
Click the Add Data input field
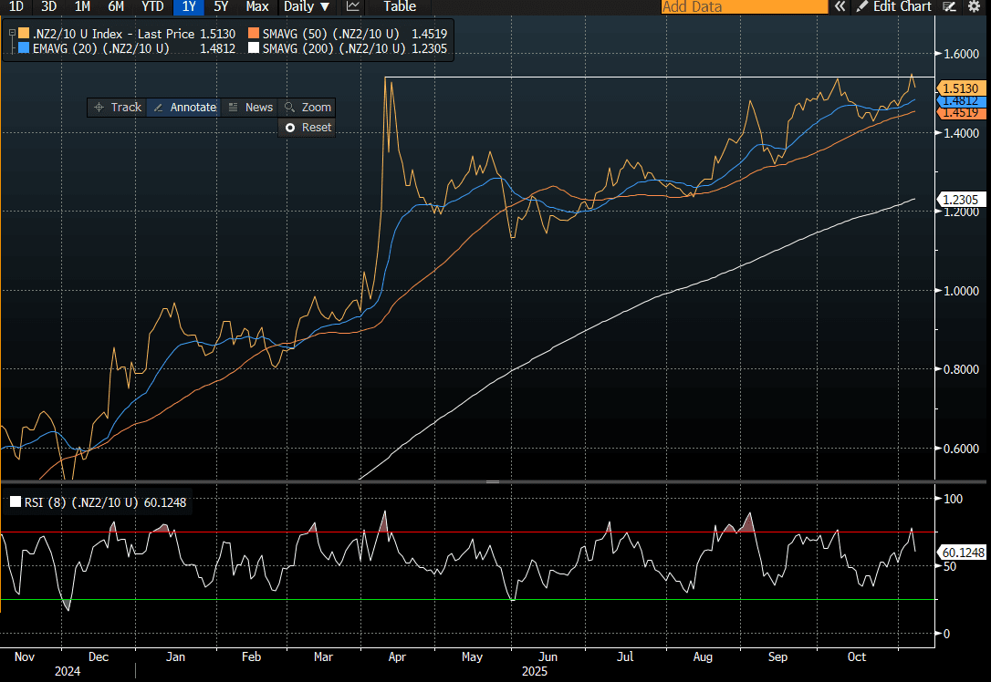click(x=743, y=6)
